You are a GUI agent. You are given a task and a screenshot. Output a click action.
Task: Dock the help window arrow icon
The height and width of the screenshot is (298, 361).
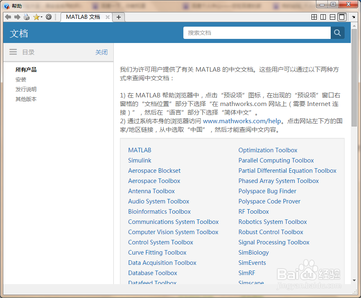[353, 17]
